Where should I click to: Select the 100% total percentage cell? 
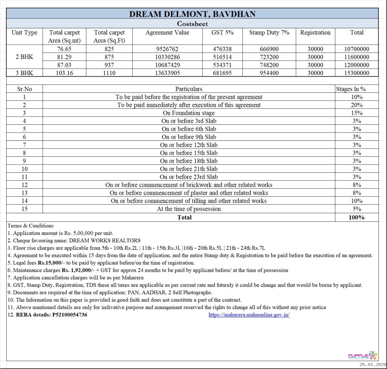click(356, 217)
